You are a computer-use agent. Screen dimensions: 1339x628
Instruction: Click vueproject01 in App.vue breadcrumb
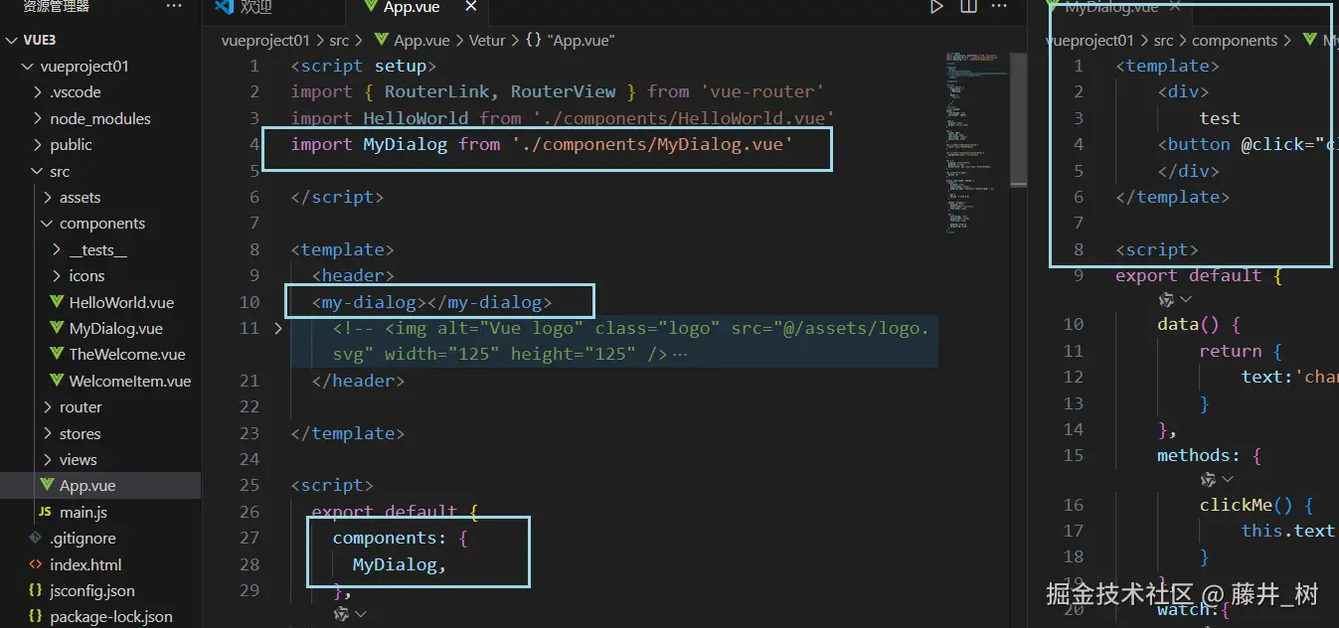(x=265, y=41)
